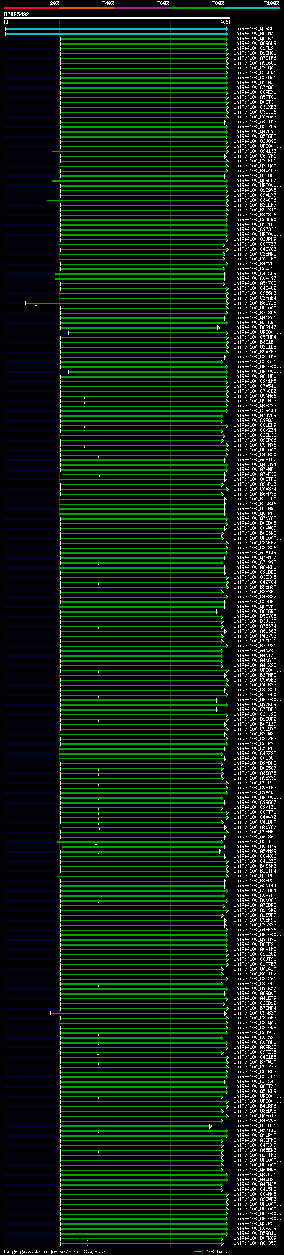The width and height of the screenshot is (284, 1255).
Task: Click the purple ~60% identity legend segment
Action: click(x=142, y=8)
